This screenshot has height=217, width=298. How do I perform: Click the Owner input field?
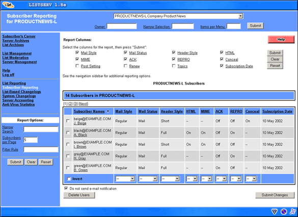[x=122, y=26]
